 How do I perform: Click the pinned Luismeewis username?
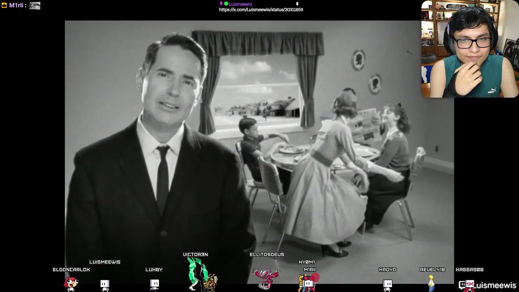(x=240, y=4)
